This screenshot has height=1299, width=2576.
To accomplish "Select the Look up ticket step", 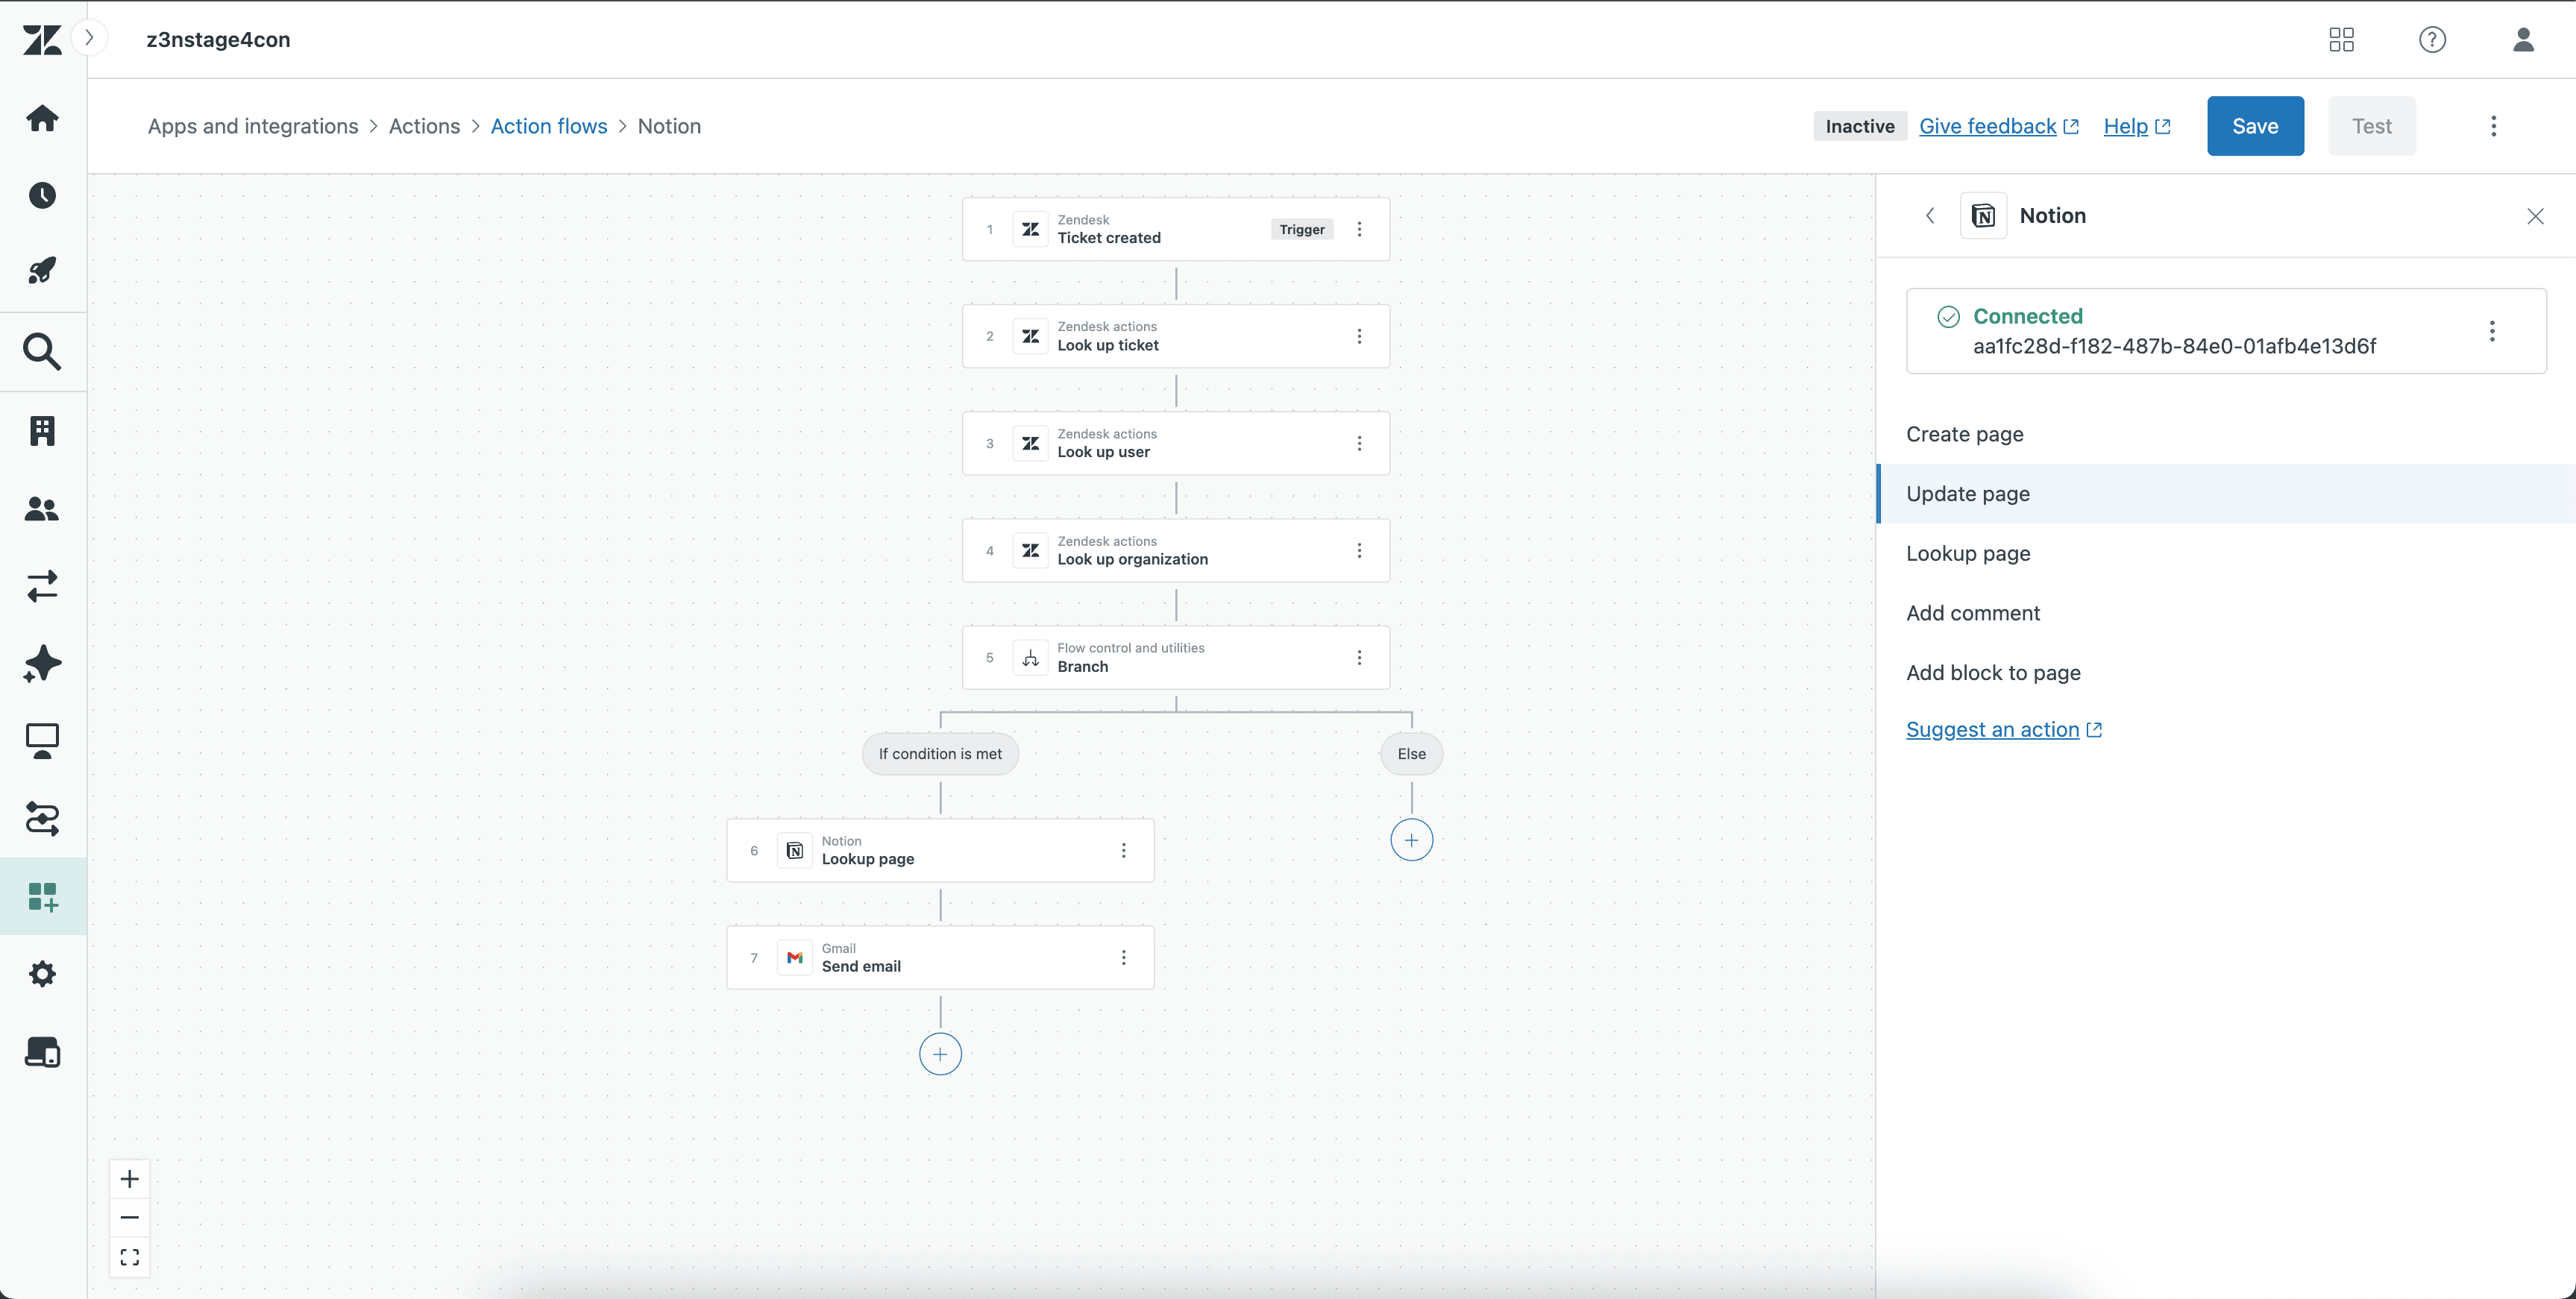I will click(x=1175, y=336).
